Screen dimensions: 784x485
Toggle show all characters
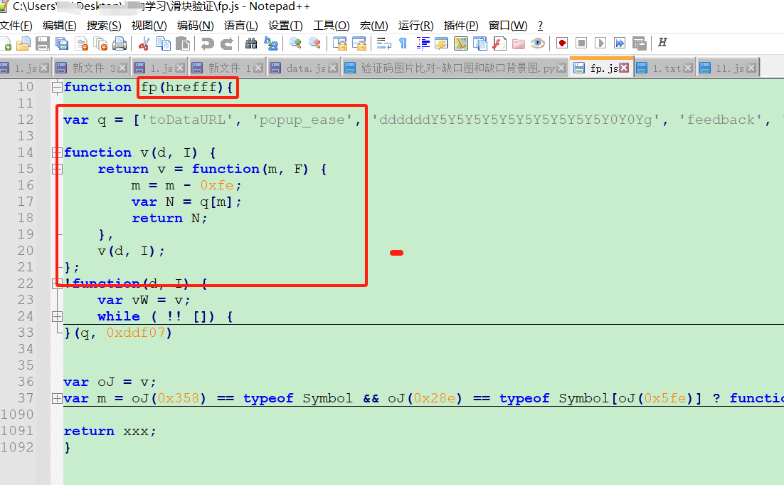coord(403,43)
